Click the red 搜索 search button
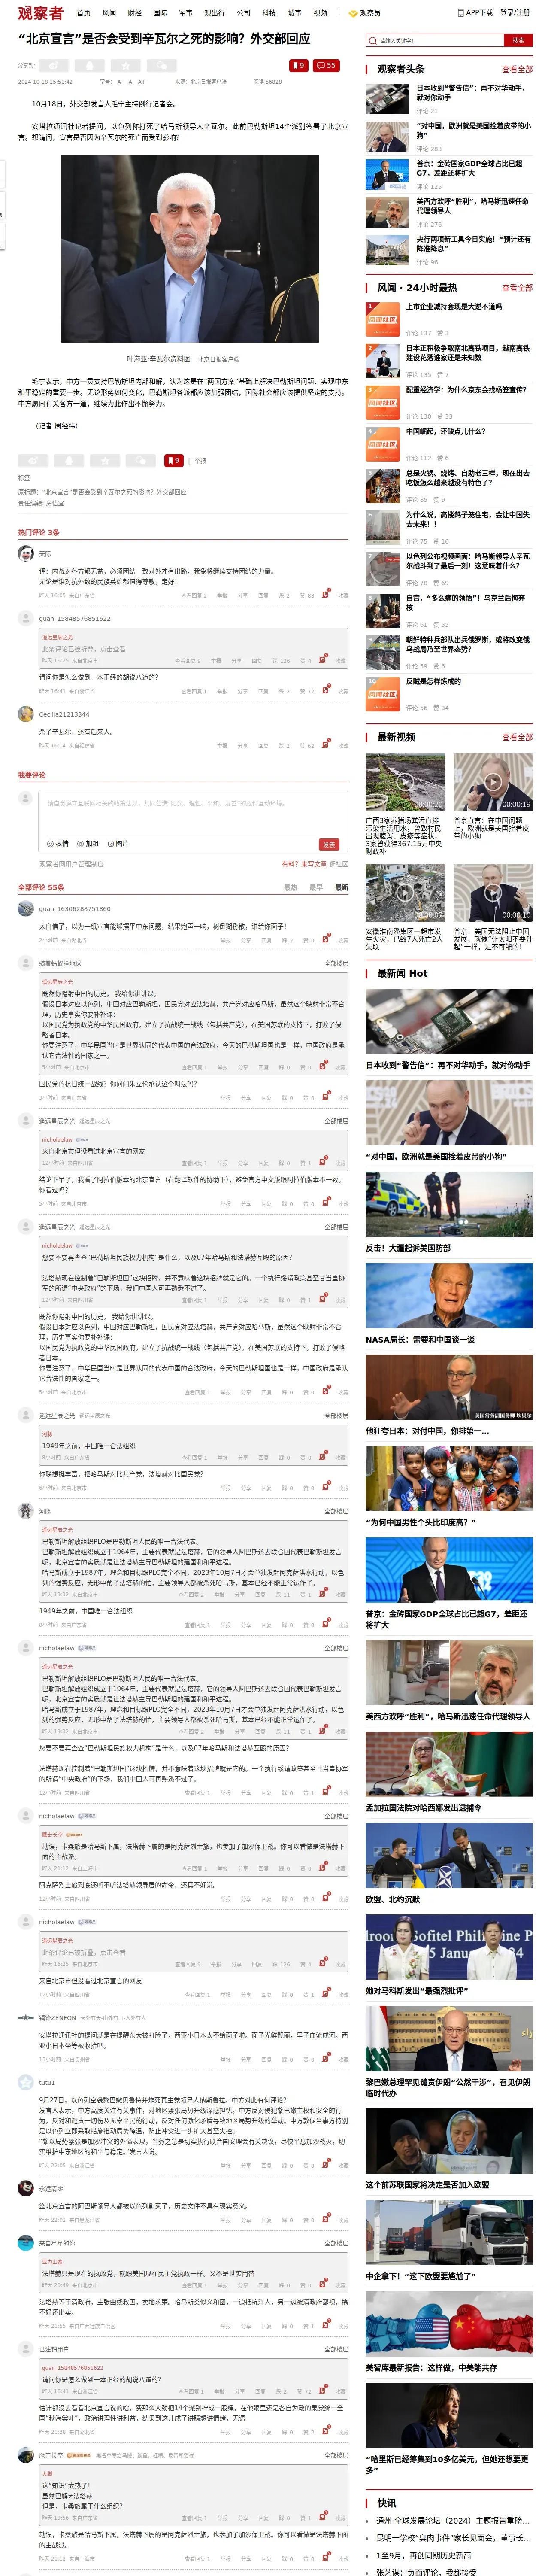Image resolution: width=551 pixels, height=2576 pixels. [x=518, y=41]
